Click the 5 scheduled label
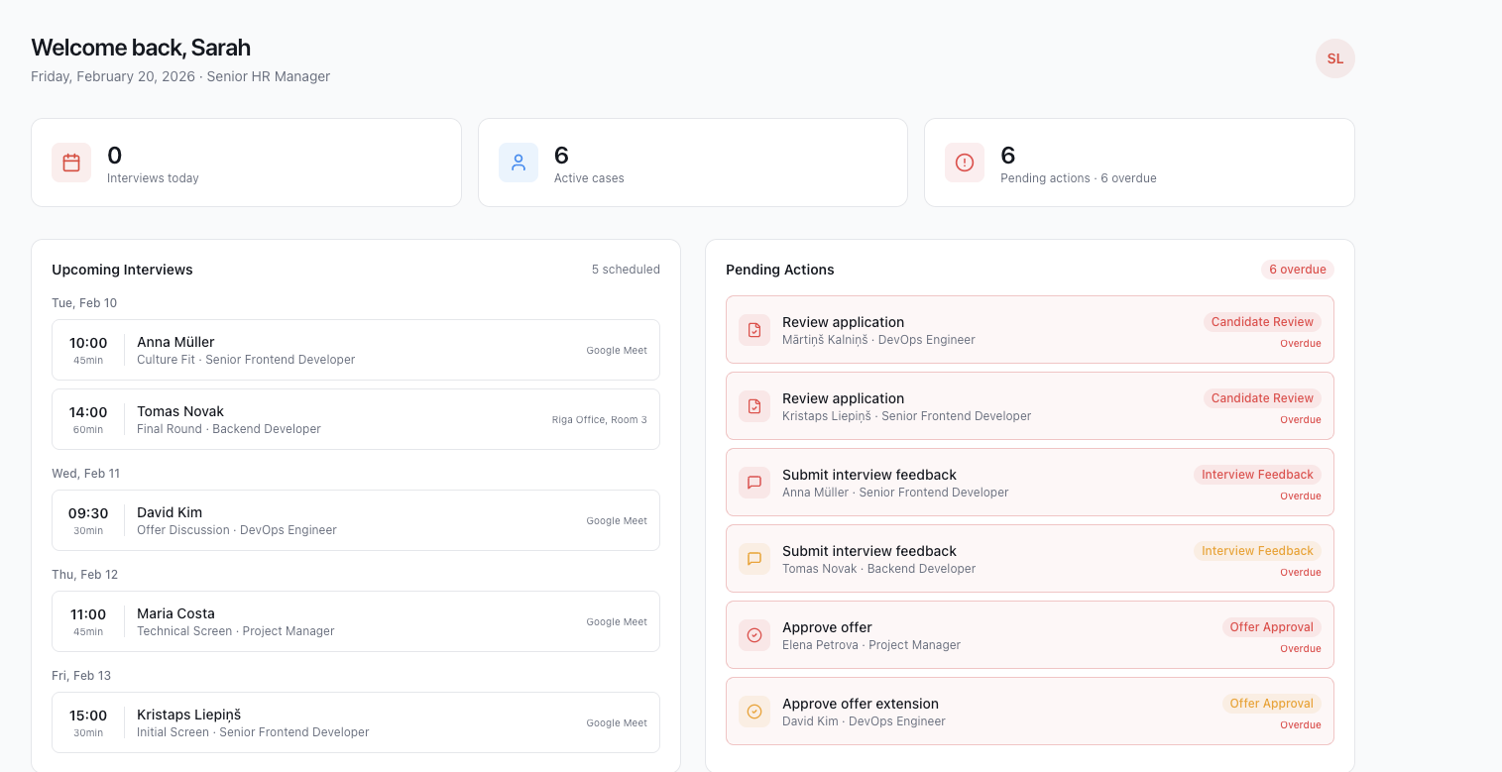The image size is (1502, 772). tap(626, 270)
